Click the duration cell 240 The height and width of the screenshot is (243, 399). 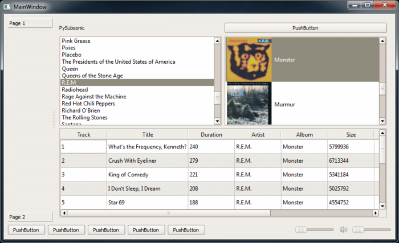211,147
